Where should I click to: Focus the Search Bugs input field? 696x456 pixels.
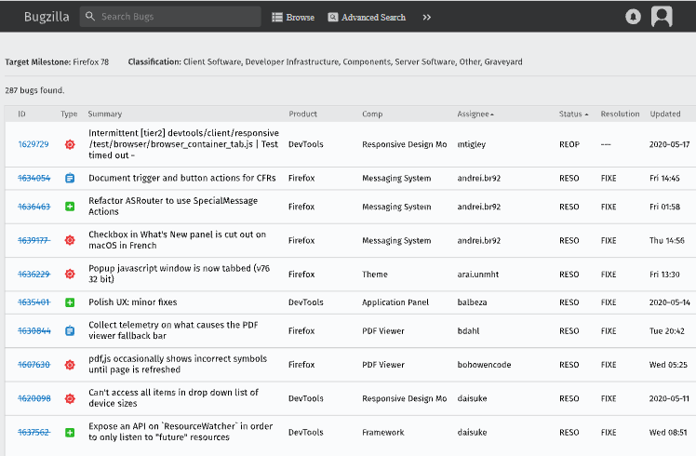(x=170, y=17)
